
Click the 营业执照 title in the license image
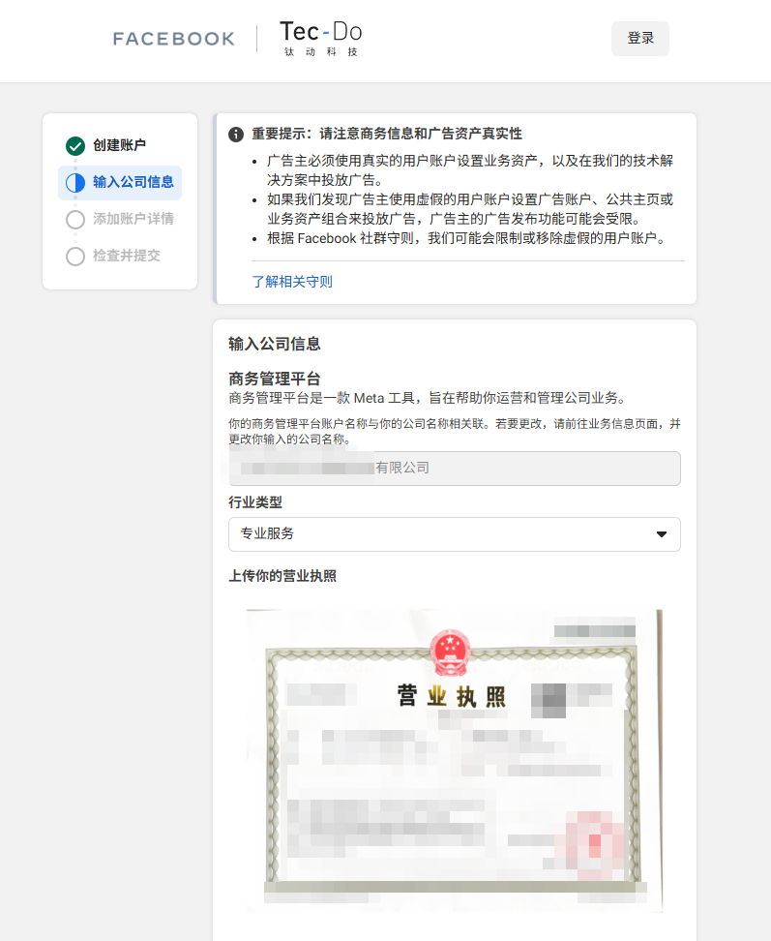451,695
